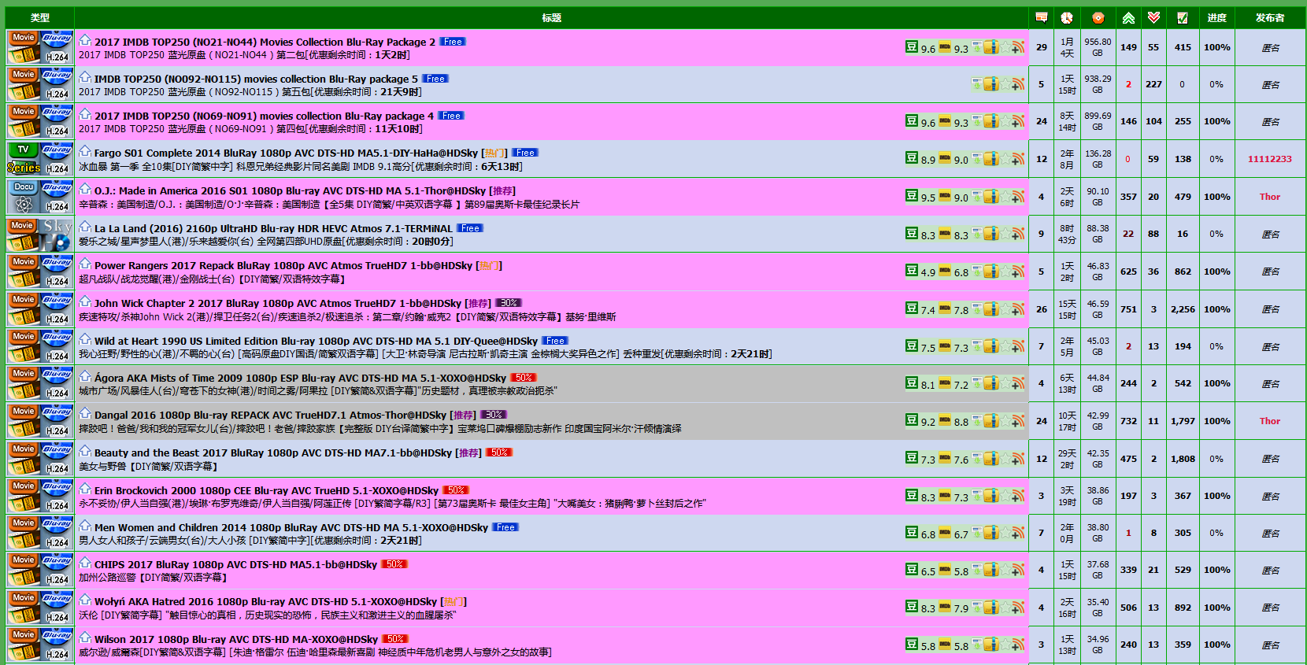Filter by TV Series category icon on Fargo row
Viewport: 1307px width, 665px height.
(24, 158)
